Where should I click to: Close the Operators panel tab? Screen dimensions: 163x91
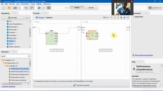tap(14, 52)
